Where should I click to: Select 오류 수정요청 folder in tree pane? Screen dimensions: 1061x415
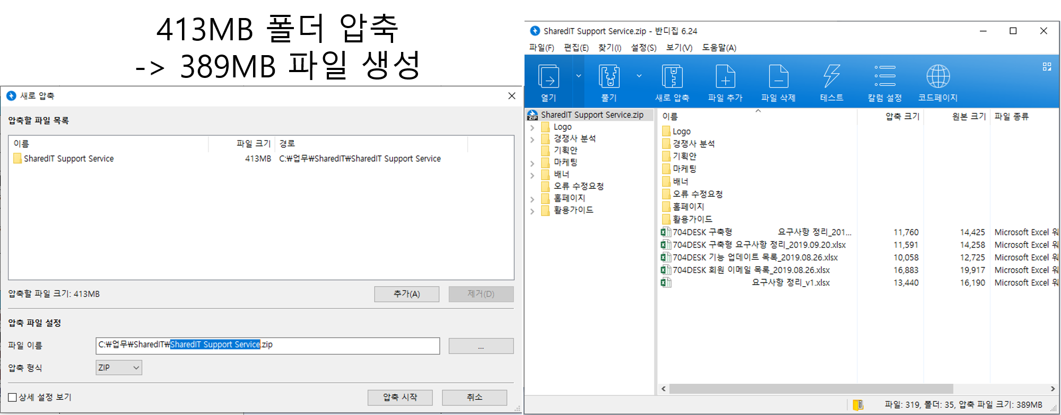572,186
